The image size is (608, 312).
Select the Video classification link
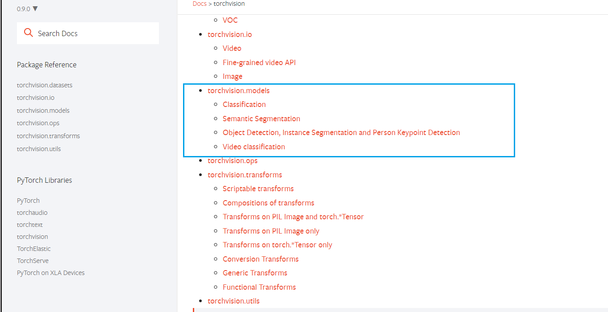click(x=254, y=147)
